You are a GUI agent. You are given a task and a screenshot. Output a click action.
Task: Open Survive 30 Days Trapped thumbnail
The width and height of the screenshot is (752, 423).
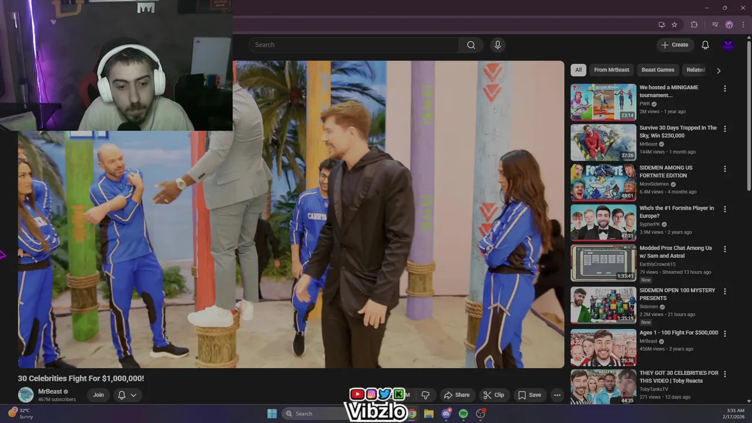603,142
